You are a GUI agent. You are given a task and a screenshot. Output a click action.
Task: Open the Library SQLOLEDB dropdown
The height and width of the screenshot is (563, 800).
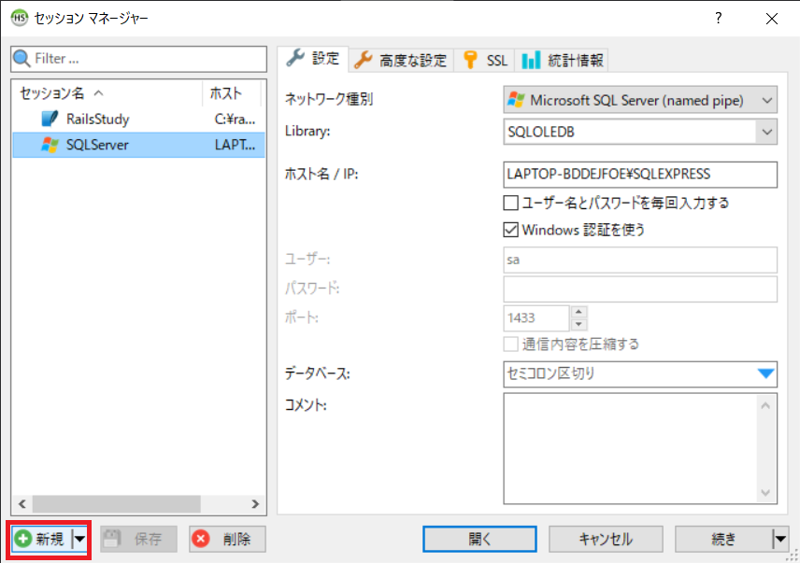point(767,132)
